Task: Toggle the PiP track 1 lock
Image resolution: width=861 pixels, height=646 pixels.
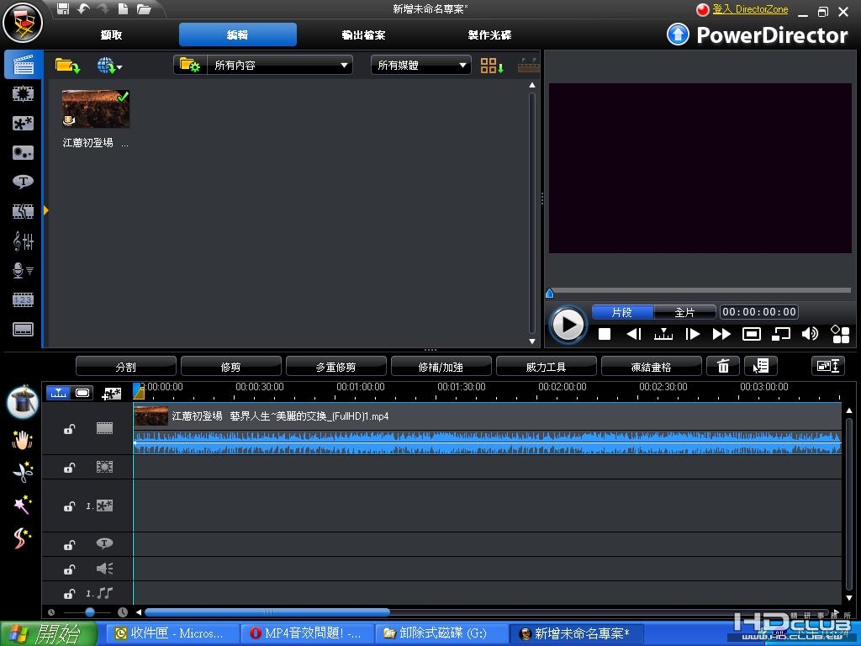Action: tap(69, 506)
